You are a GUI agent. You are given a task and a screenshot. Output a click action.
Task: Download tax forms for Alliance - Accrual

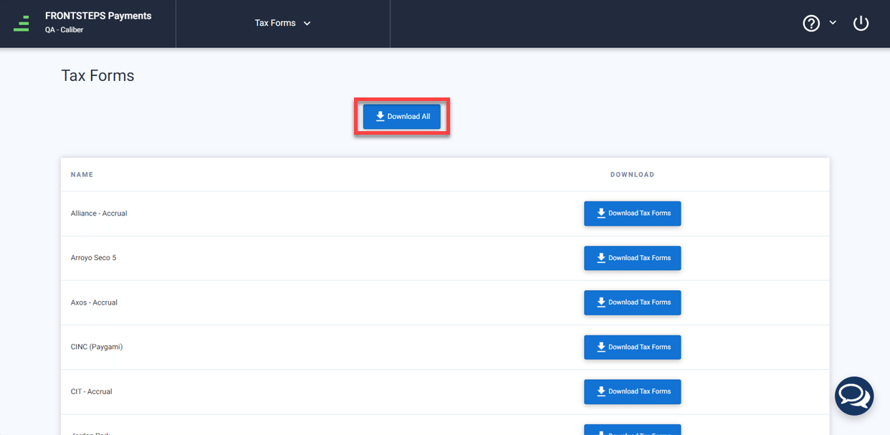point(632,214)
